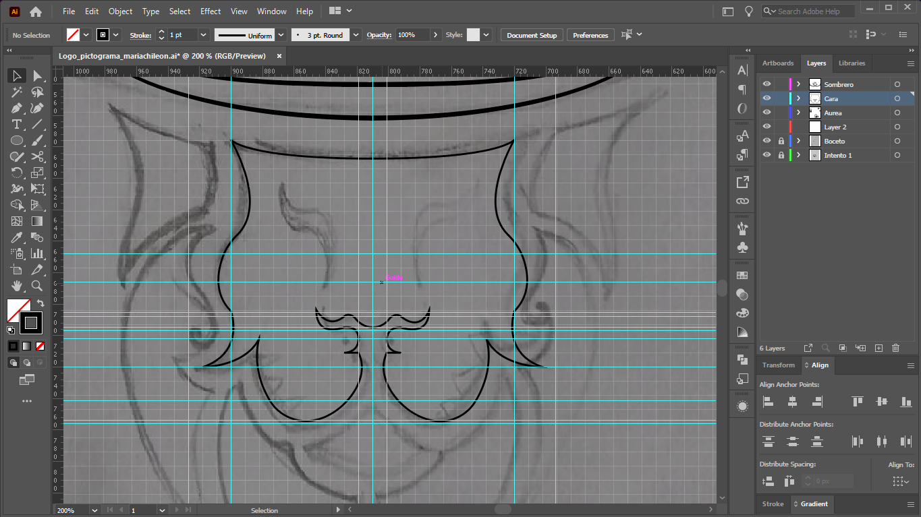The image size is (921, 517).
Task: Click Horizontal Align Left anchor points
Action: 768,402
